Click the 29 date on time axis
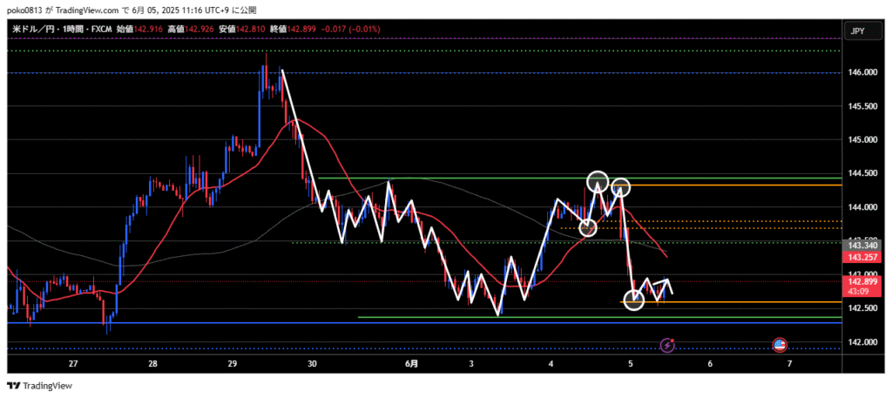 point(232,364)
